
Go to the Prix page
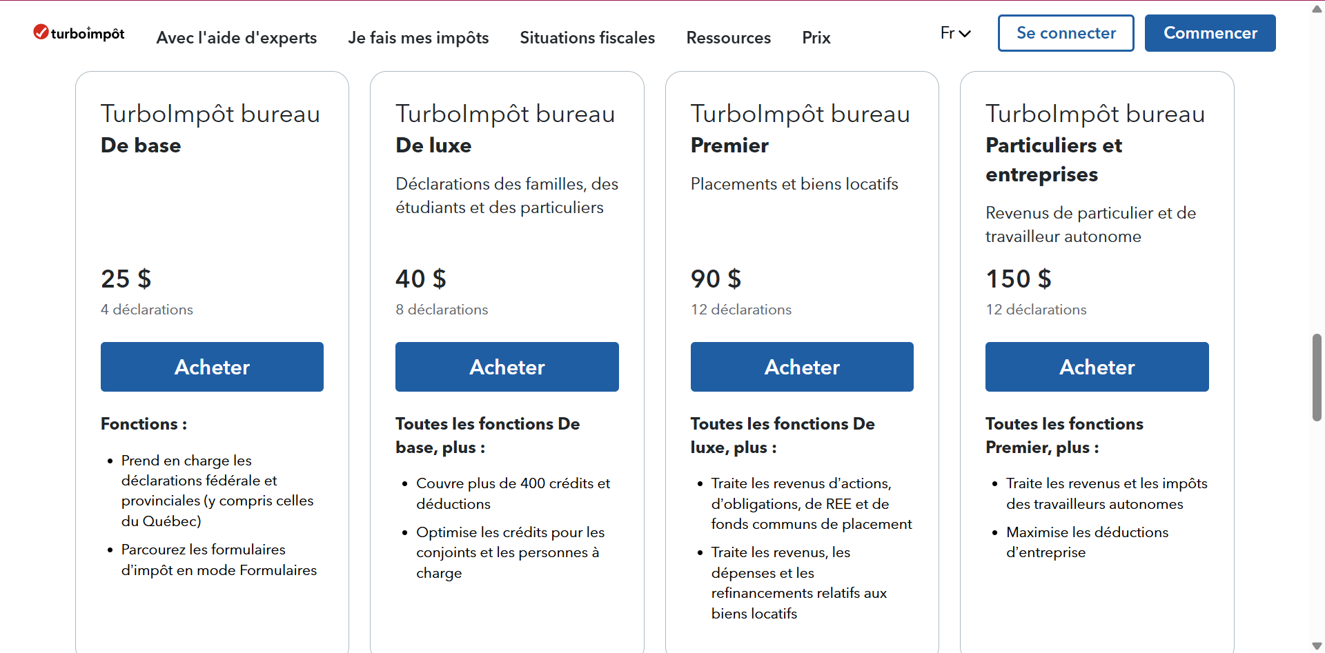pos(816,38)
